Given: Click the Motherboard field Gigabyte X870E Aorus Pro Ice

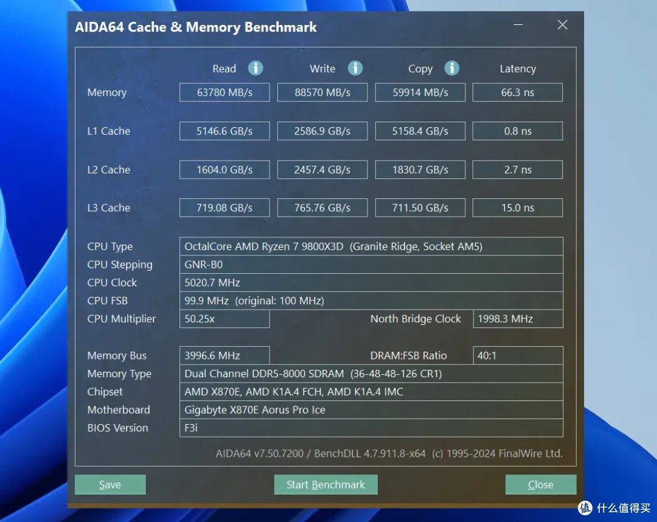Looking at the screenshot, I should [371, 409].
